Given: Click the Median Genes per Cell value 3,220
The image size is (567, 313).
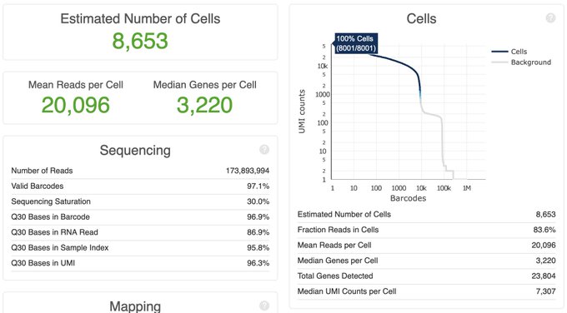Looking at the screenshot, I should pyautogui.click(x=204, y=105).
